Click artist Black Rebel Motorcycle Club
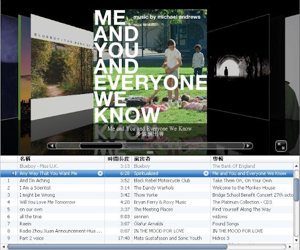Image resolution: width=300 pixels, height=250 pixels. pos(162,181)
